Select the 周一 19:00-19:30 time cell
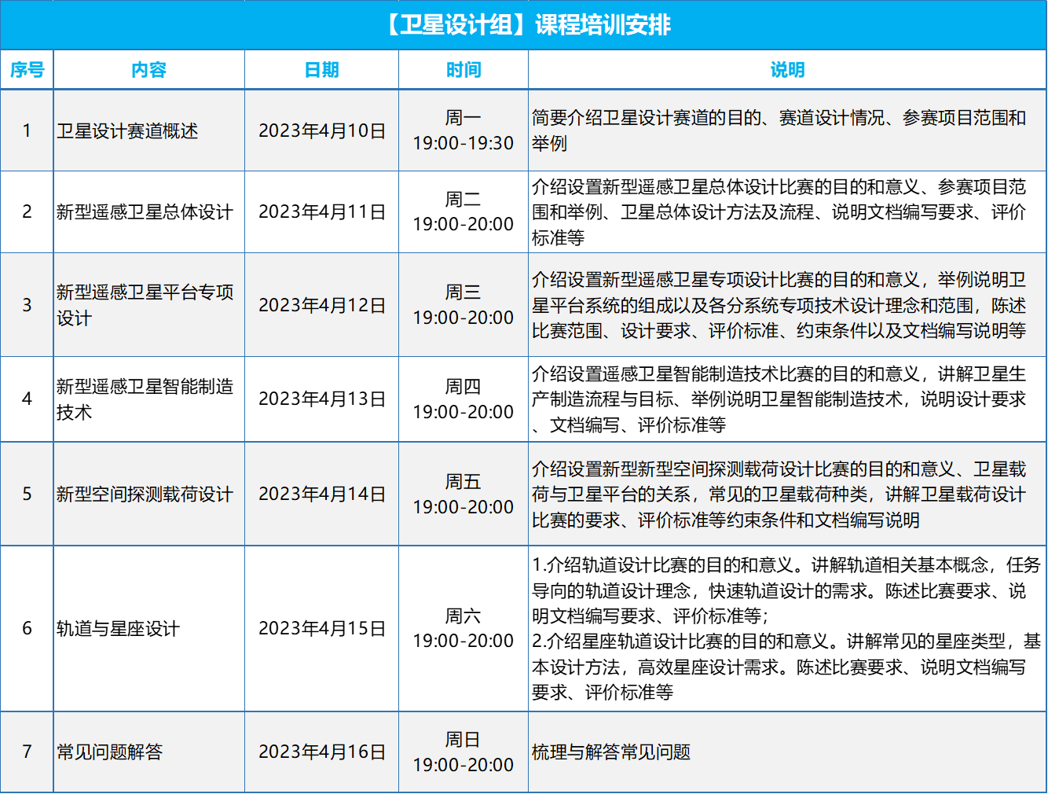1048x794 pixels. click(463, 130)
